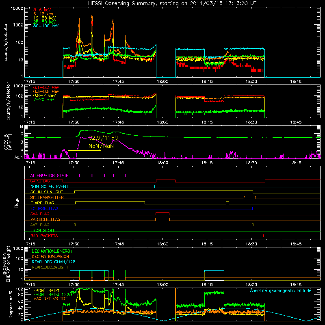Select the DECIMATION_ENERGY legend label
The height and width of the screenshot is (325, 325).
pyautogui.click(x=52, y=251)
